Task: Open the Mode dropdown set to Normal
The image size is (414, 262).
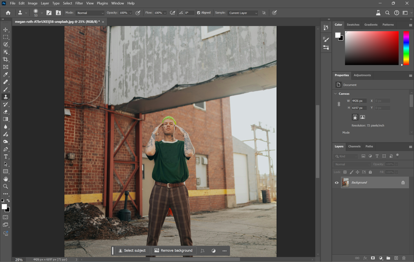Action: (x=90, y=13)
